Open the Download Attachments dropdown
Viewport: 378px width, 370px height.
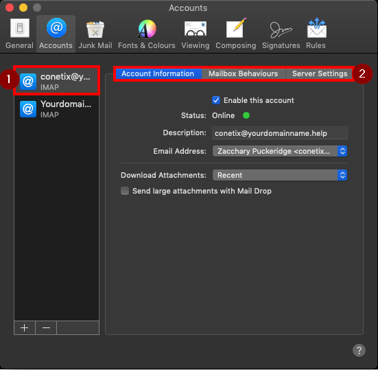pos(280,175)
